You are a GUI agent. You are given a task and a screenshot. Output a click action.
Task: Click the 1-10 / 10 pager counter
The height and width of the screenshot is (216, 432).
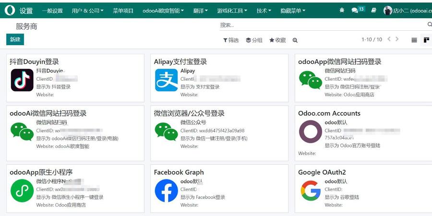click(372, 39)
